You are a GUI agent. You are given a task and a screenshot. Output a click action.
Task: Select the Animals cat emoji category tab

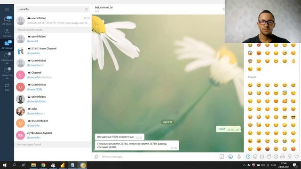[x=262, y=157]
